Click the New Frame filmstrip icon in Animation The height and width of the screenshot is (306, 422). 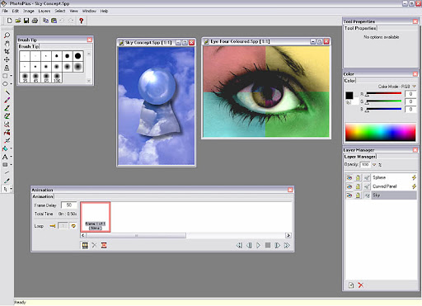tap(85, 245)
